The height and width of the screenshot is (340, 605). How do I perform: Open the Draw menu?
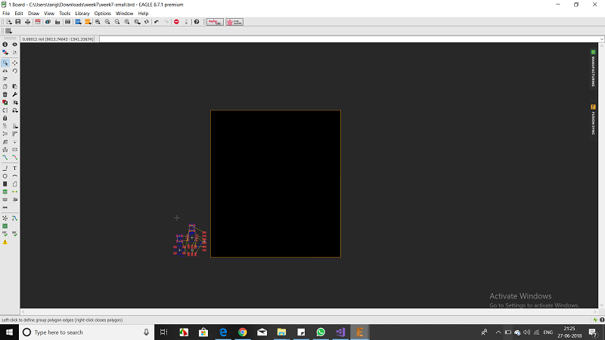point(33,13)
